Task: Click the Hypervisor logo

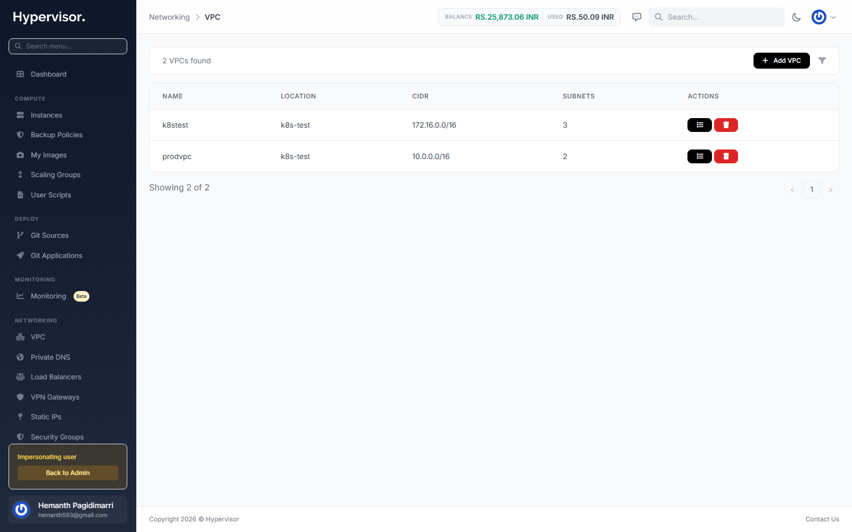Action: click(x=49, y=17)
